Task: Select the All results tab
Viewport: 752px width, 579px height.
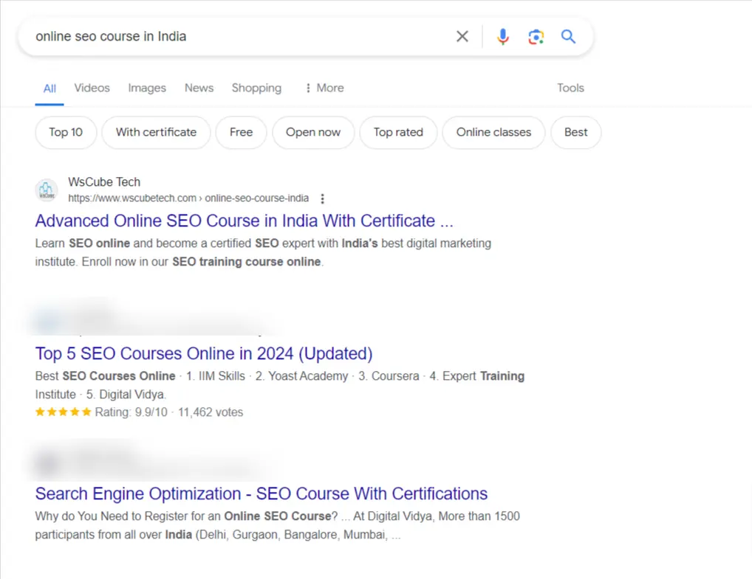Action: click(x=49, y=88)
